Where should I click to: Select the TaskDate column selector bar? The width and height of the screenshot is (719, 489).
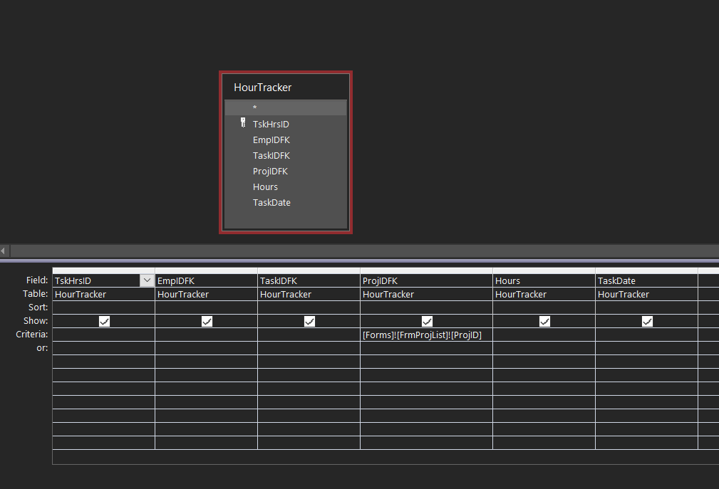tap(646, 270)
